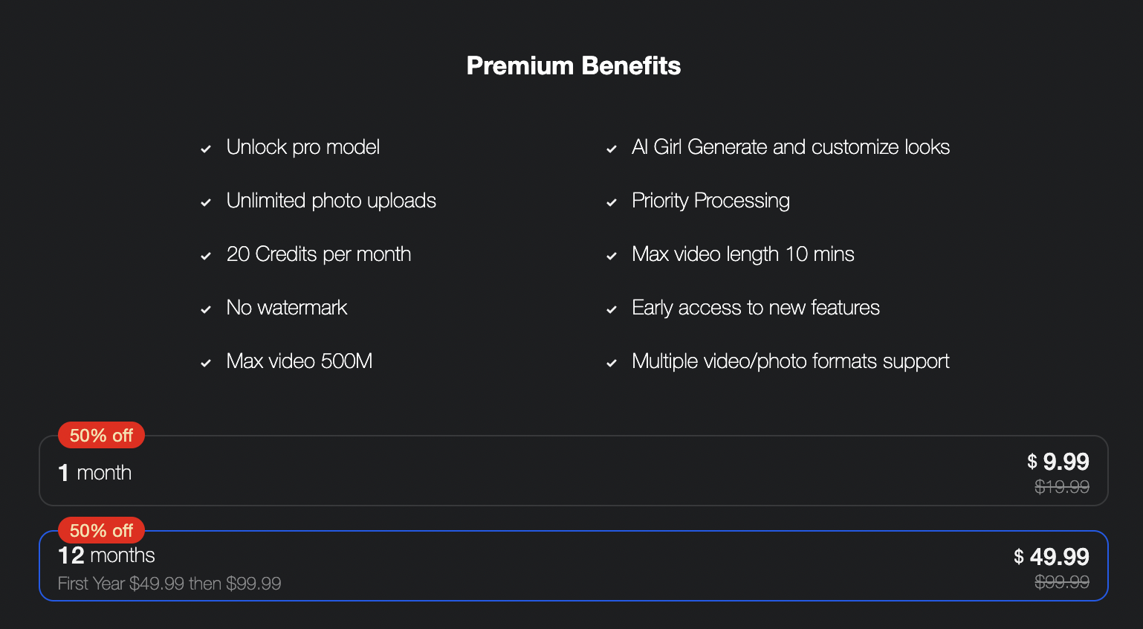Viewport: 1143px width, 629px height.
Task: Click checkmark beside Max video 500M
Action: coord(206,364)
